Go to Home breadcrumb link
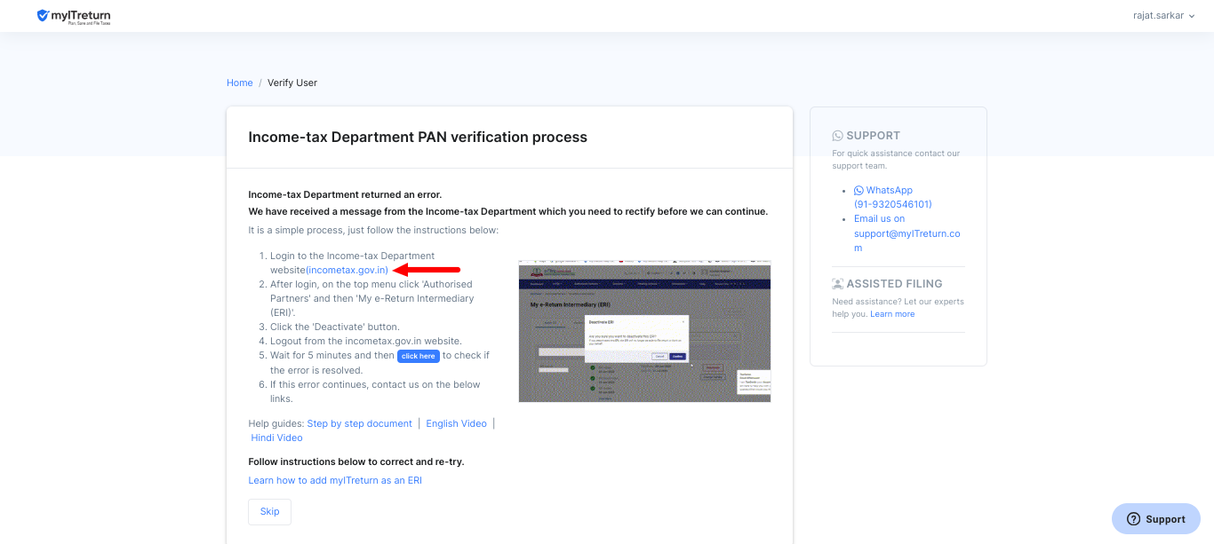This screenshot has height=544, width=1214. 240,83
